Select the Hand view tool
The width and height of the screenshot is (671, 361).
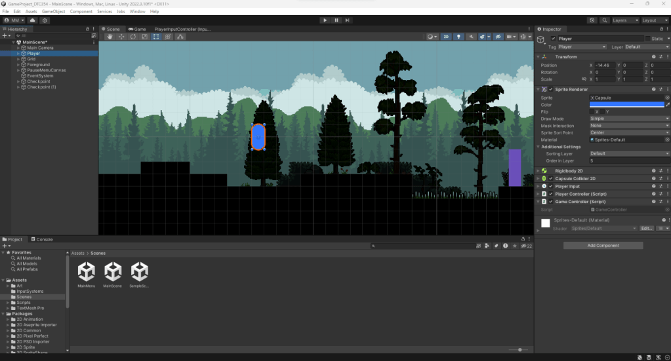110,37
